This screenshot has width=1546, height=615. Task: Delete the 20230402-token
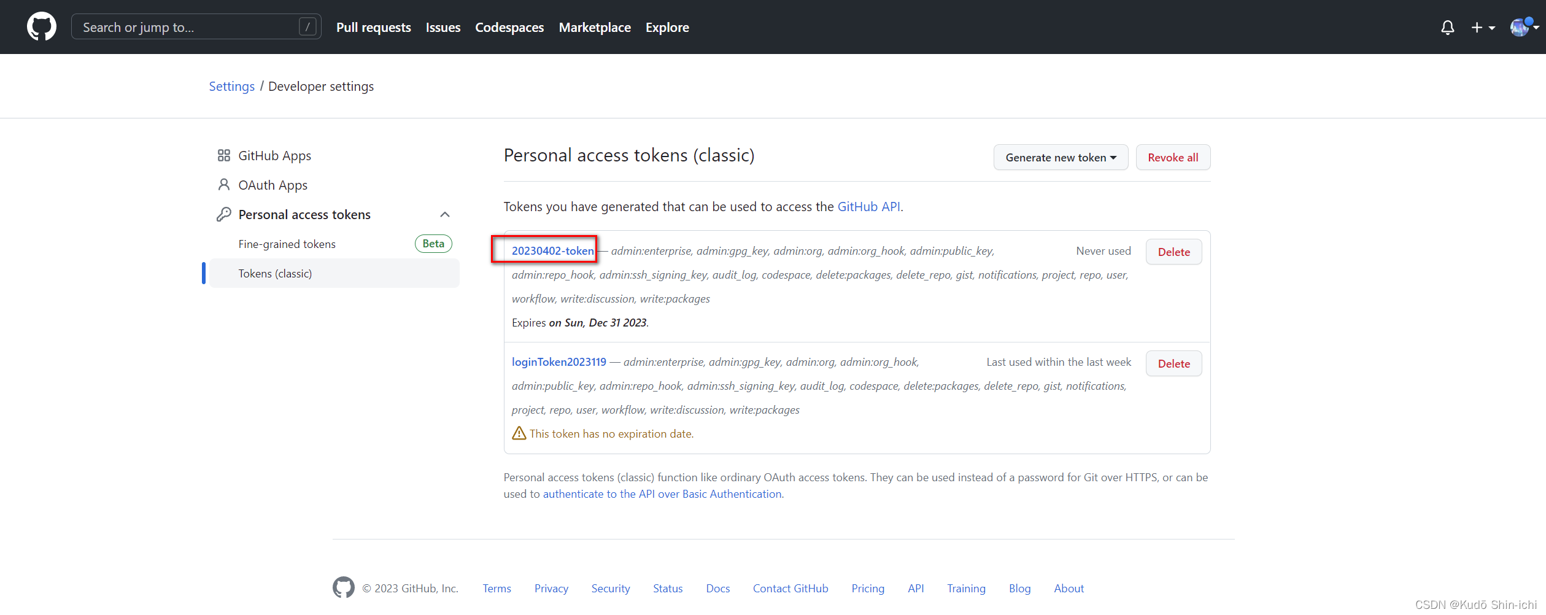[1173, 252]
